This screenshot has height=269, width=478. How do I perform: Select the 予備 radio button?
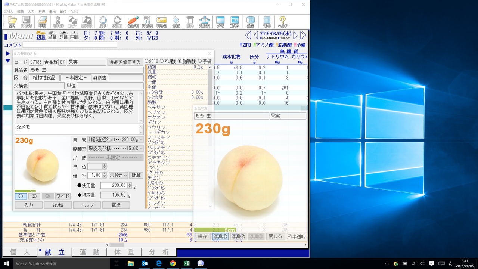point(200,61)
